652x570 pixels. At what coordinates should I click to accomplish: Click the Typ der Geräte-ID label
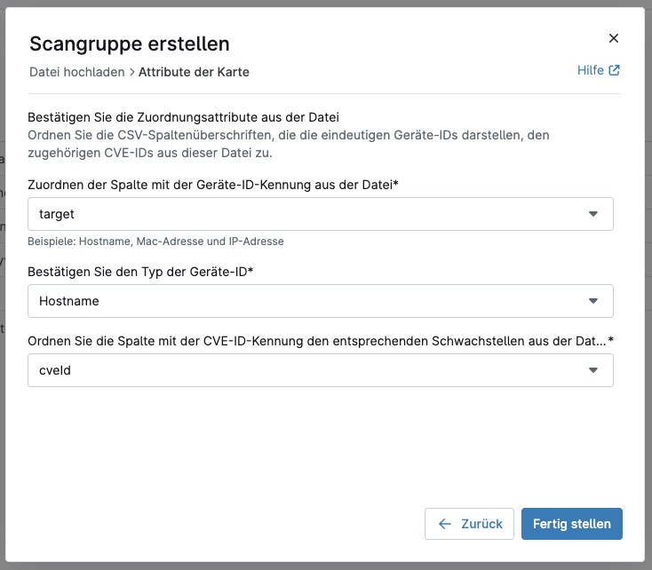[141, 272]
